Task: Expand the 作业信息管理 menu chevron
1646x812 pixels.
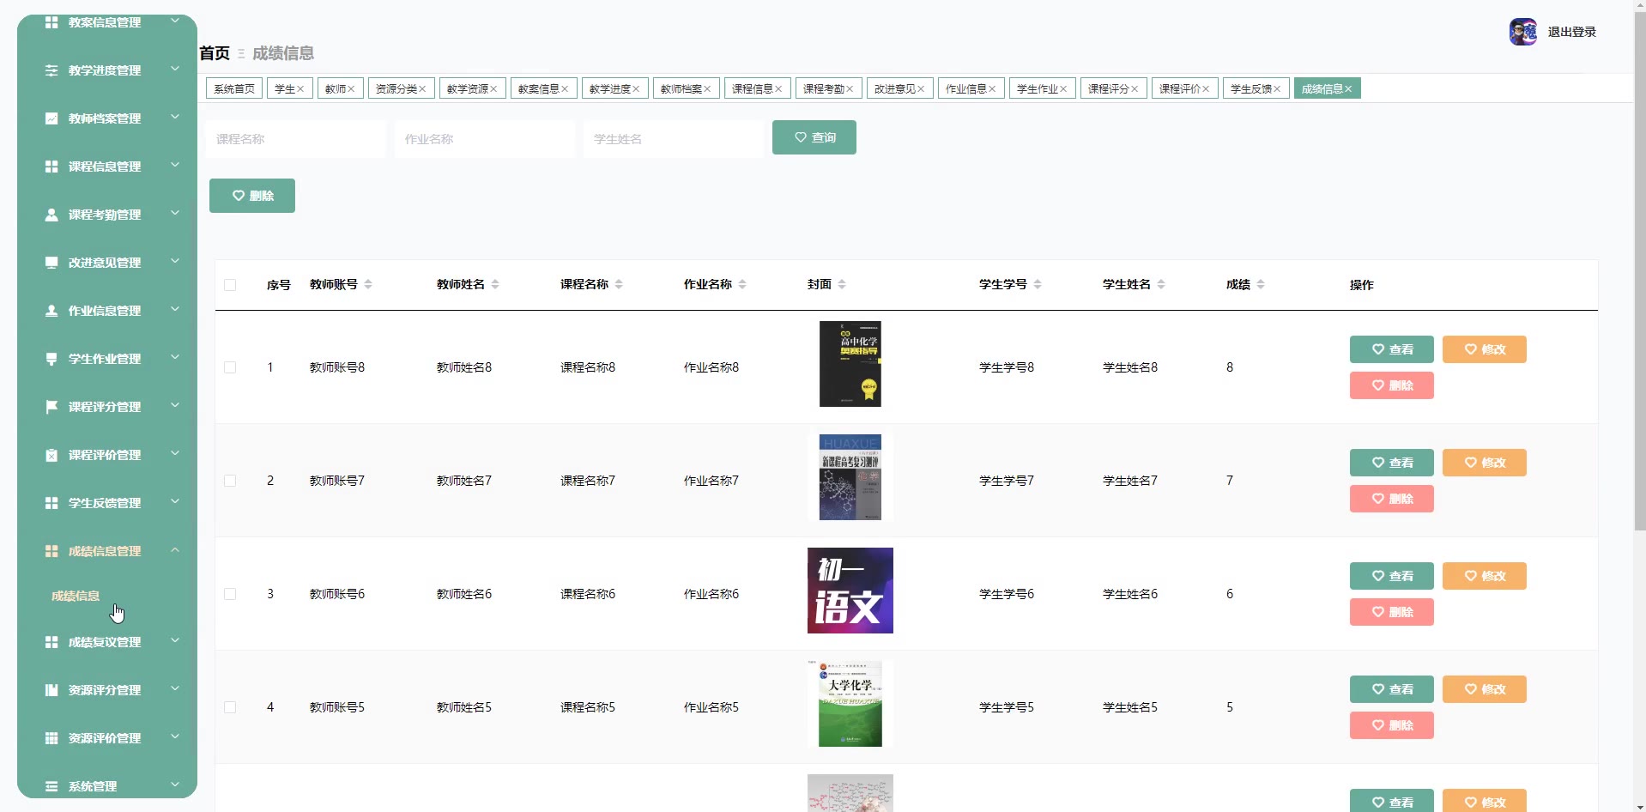Action: 175,309
